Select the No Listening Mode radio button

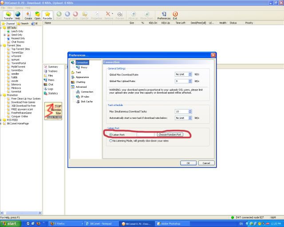click(x=110, y=141)
